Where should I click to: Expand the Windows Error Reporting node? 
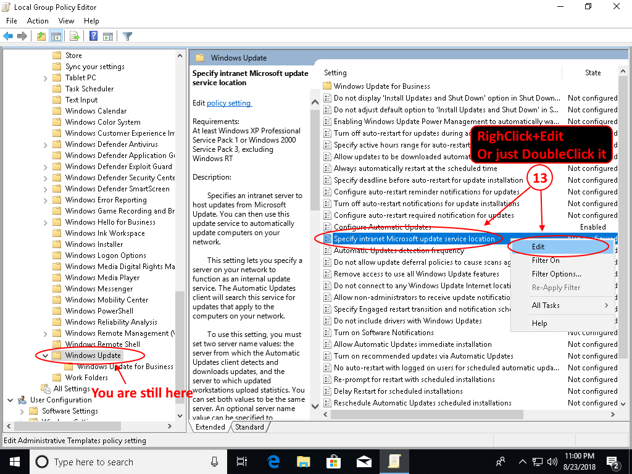pos(46,201)
